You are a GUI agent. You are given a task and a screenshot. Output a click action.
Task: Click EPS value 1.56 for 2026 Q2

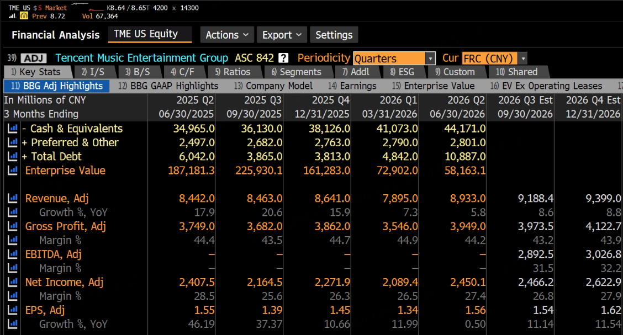(475, 310)
